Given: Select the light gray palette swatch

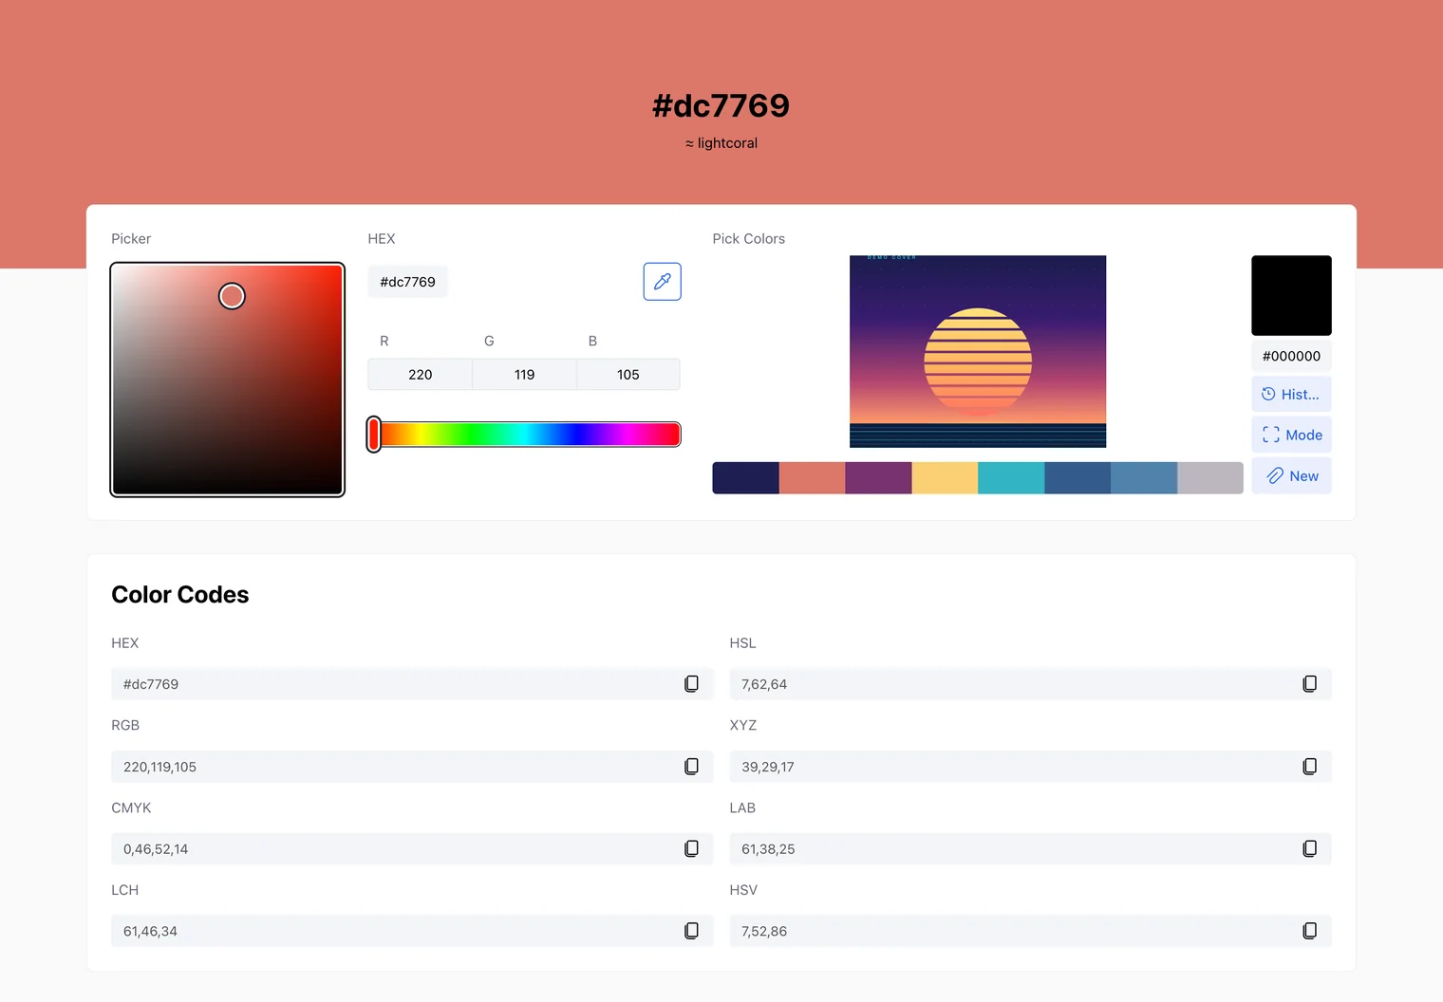Looking at the screenshot, I should 1210,478.
